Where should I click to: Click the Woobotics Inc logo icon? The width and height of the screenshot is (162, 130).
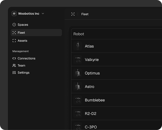pyautogui.click(x=14, y=14)
